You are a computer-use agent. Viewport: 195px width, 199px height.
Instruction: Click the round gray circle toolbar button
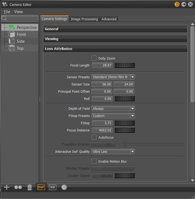tap(64, 187)
